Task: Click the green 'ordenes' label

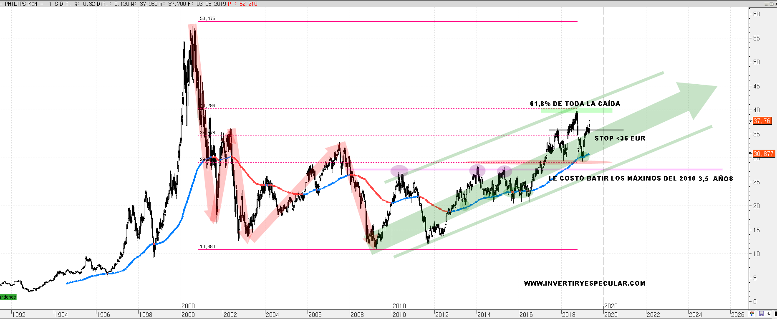Action: coord(8,297)
